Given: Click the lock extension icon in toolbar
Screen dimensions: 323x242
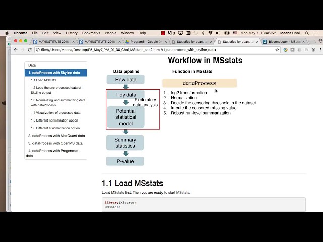Looking at the screenshot, I should point(313,50).
